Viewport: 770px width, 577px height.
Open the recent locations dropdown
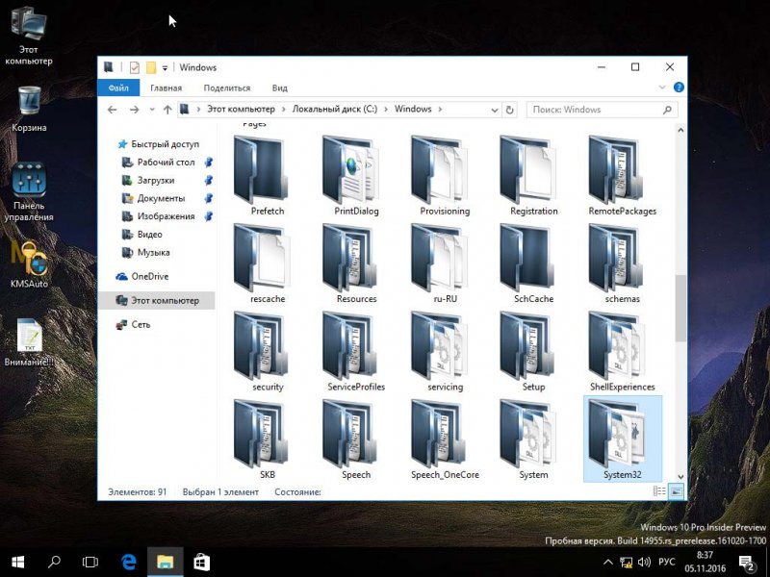tap(152, 110)
